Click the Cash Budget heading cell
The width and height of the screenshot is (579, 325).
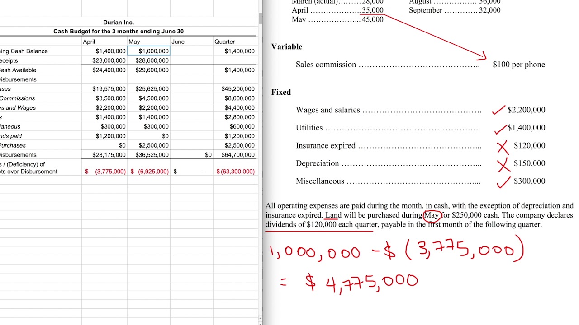point(119,31)
